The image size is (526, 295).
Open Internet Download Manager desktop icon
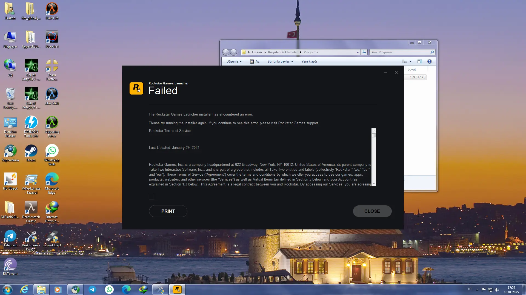click(x=52, y=212)
